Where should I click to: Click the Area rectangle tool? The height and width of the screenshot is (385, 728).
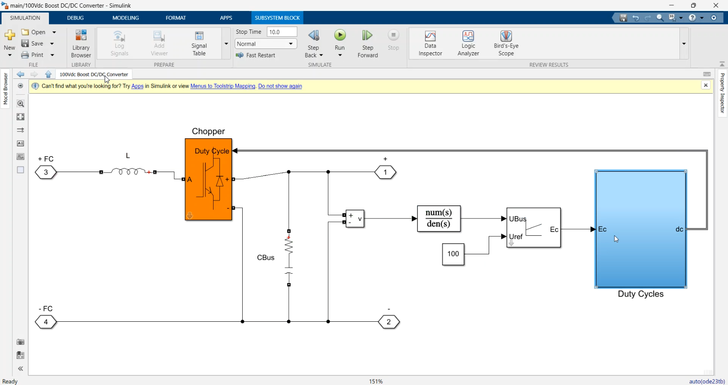pos(20,170)
